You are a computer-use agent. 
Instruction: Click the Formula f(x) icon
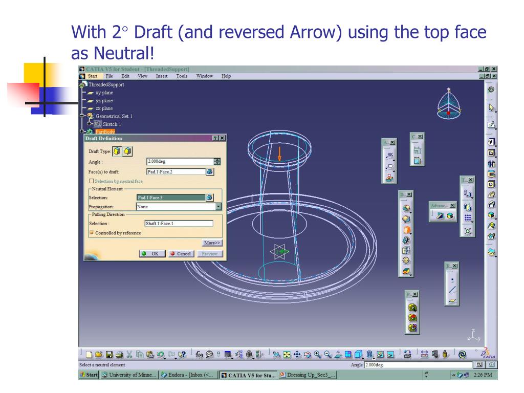(x=199, y=355)
